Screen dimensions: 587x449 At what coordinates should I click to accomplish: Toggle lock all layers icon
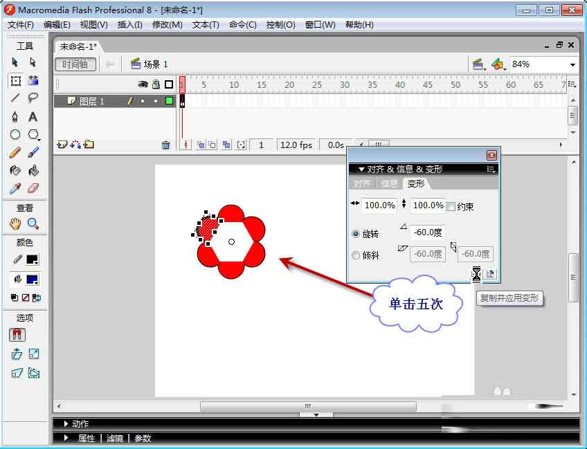[x=156, y=84]
